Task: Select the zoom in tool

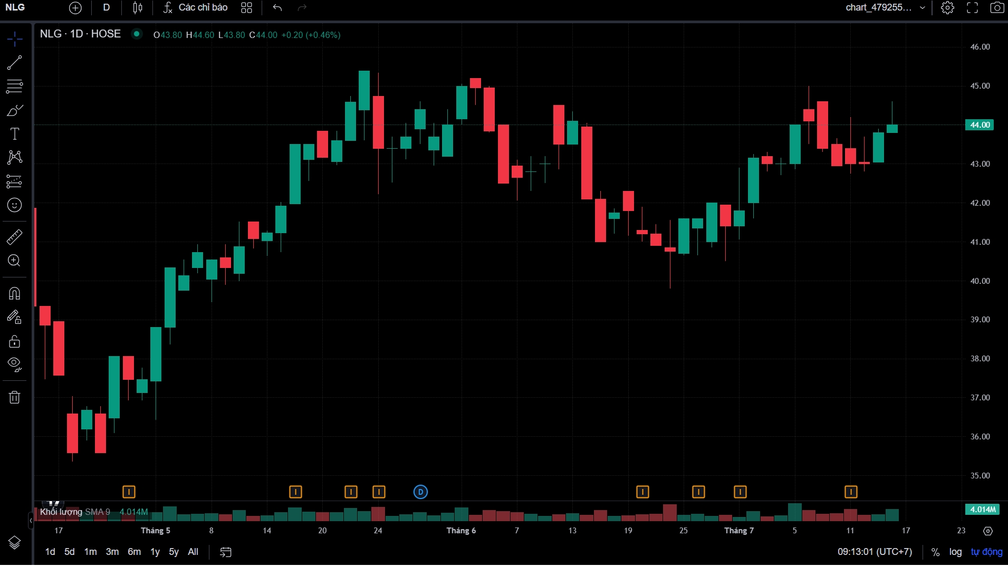Action: 15,261
